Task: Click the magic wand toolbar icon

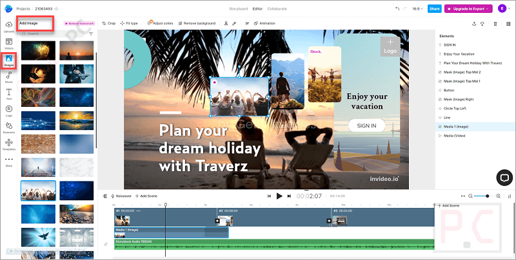Action: click(x=234, y=23)
